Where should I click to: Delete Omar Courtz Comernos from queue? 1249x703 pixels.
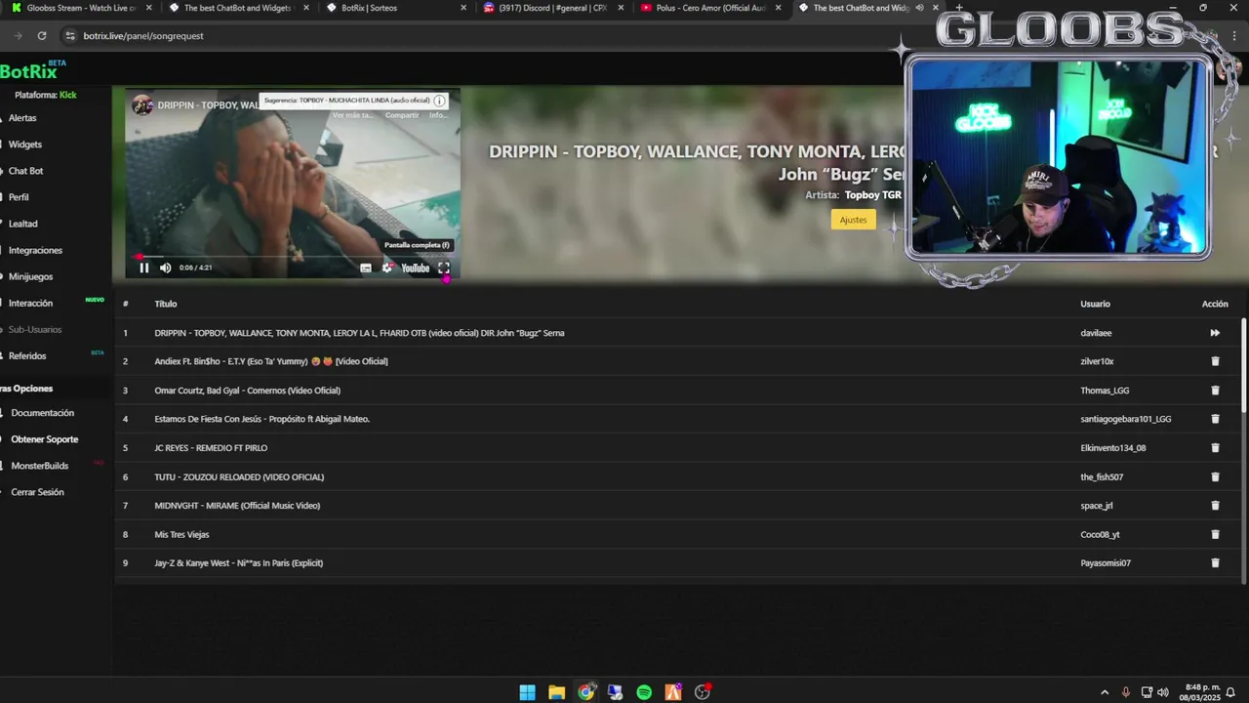click(x=1215, y=391)
